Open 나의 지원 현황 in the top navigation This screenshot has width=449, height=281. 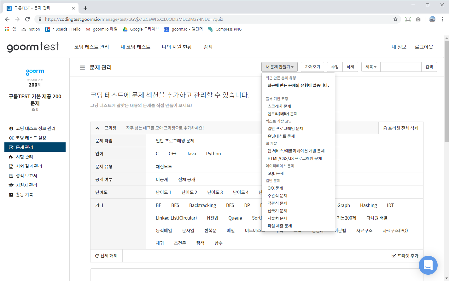[x=177, y=47]
